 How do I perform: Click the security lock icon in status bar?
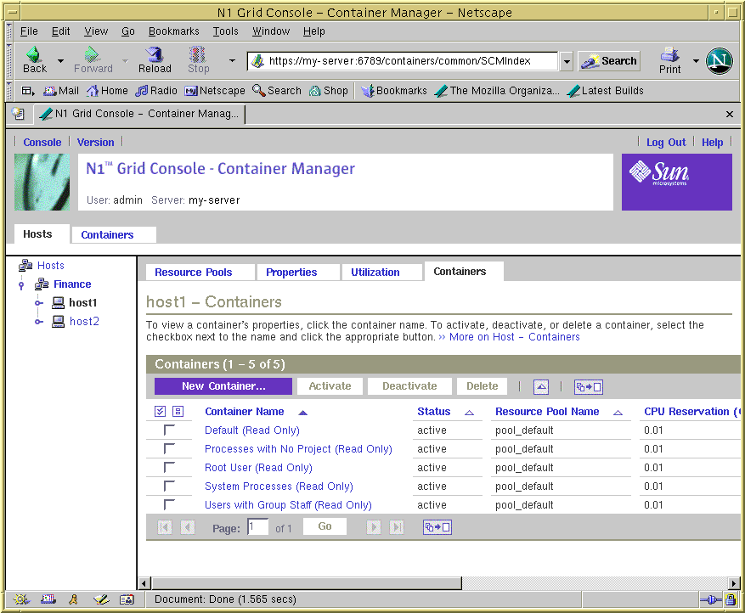731,599
